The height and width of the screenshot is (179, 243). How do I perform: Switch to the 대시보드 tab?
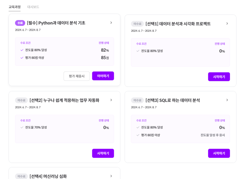(33, 7)
